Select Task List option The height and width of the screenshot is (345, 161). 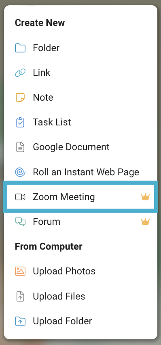pyautogui.click(x=80, y=122)
